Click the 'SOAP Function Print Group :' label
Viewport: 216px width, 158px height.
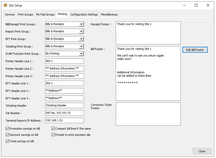coord(23,54)
